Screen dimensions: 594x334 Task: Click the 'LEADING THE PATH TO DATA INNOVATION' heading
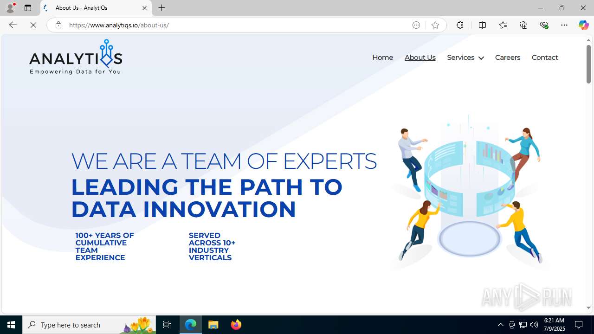[x=207, y=198]
